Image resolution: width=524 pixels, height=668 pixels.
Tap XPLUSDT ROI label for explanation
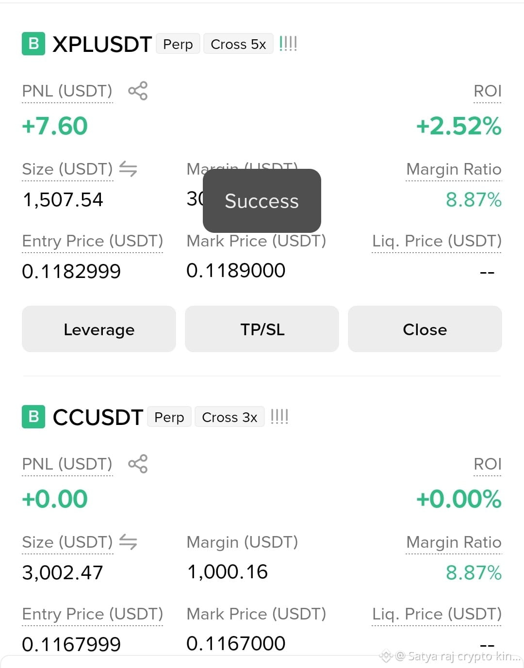pyautogui.click(x=488, y=91)
